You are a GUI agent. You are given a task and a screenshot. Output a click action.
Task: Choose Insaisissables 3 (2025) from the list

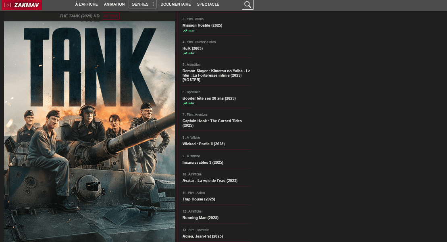coord(203,163)
